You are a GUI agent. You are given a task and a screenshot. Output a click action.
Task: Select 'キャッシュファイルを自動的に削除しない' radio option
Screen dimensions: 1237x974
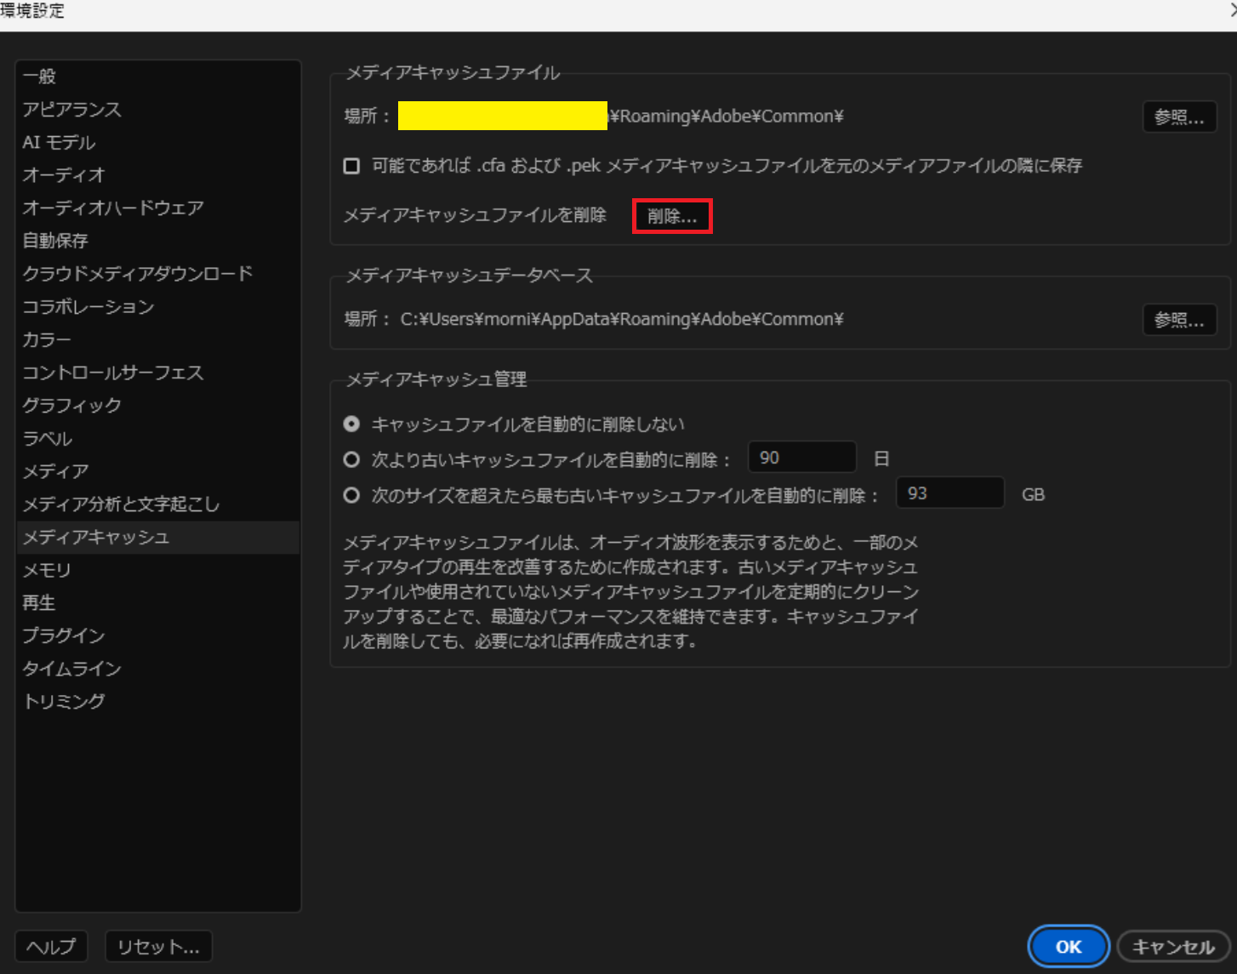351,424
